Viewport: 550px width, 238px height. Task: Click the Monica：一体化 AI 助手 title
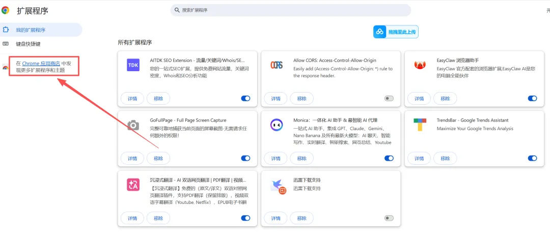(x=335, y=120)
